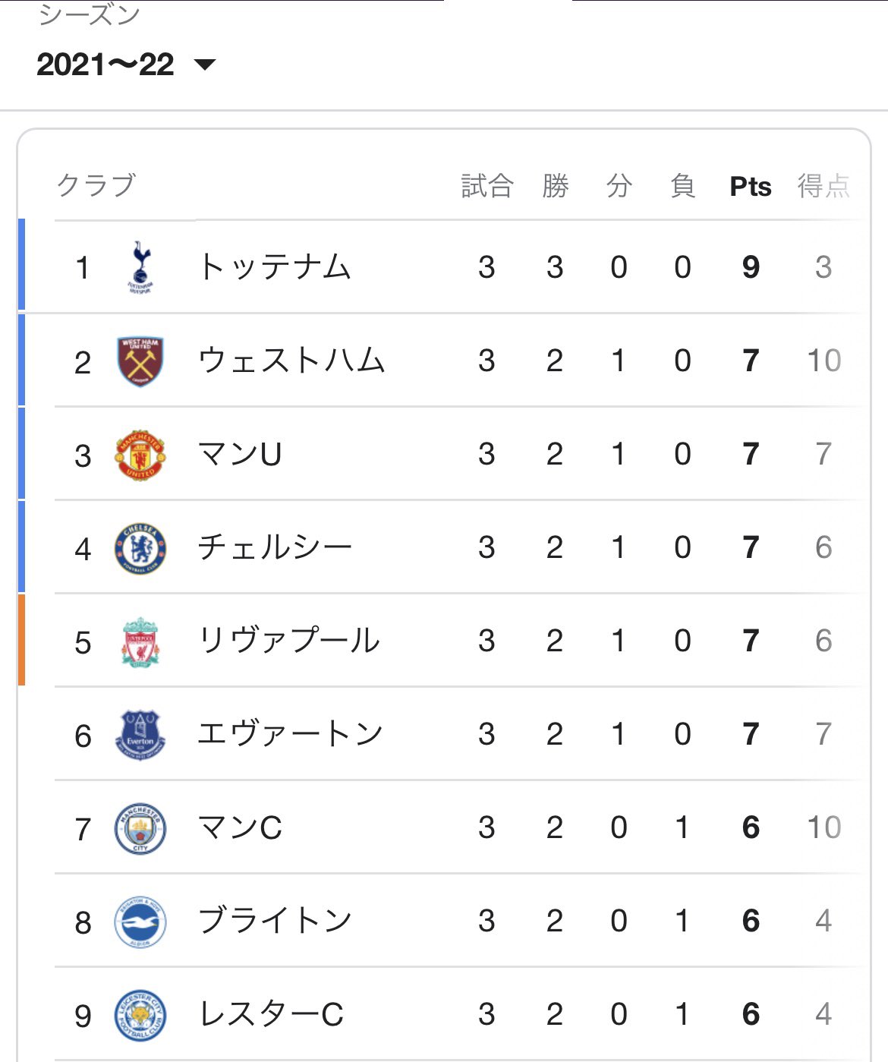The height and width of the screenshot is (1062, 888).
Task: Select the エヴァートン team name
Action: (x=290, y=734)
